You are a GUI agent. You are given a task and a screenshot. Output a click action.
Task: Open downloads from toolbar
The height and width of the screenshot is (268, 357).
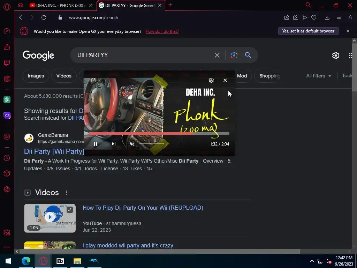pyautogui.click(x=327, y=17)
